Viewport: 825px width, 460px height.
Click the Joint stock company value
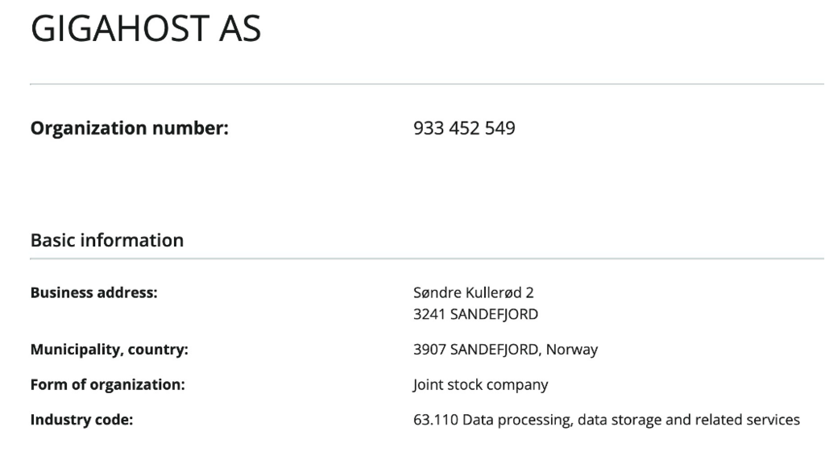pos(480,385)
